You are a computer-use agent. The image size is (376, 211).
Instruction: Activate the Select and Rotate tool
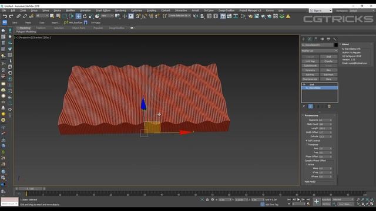(x=85, y=16)
